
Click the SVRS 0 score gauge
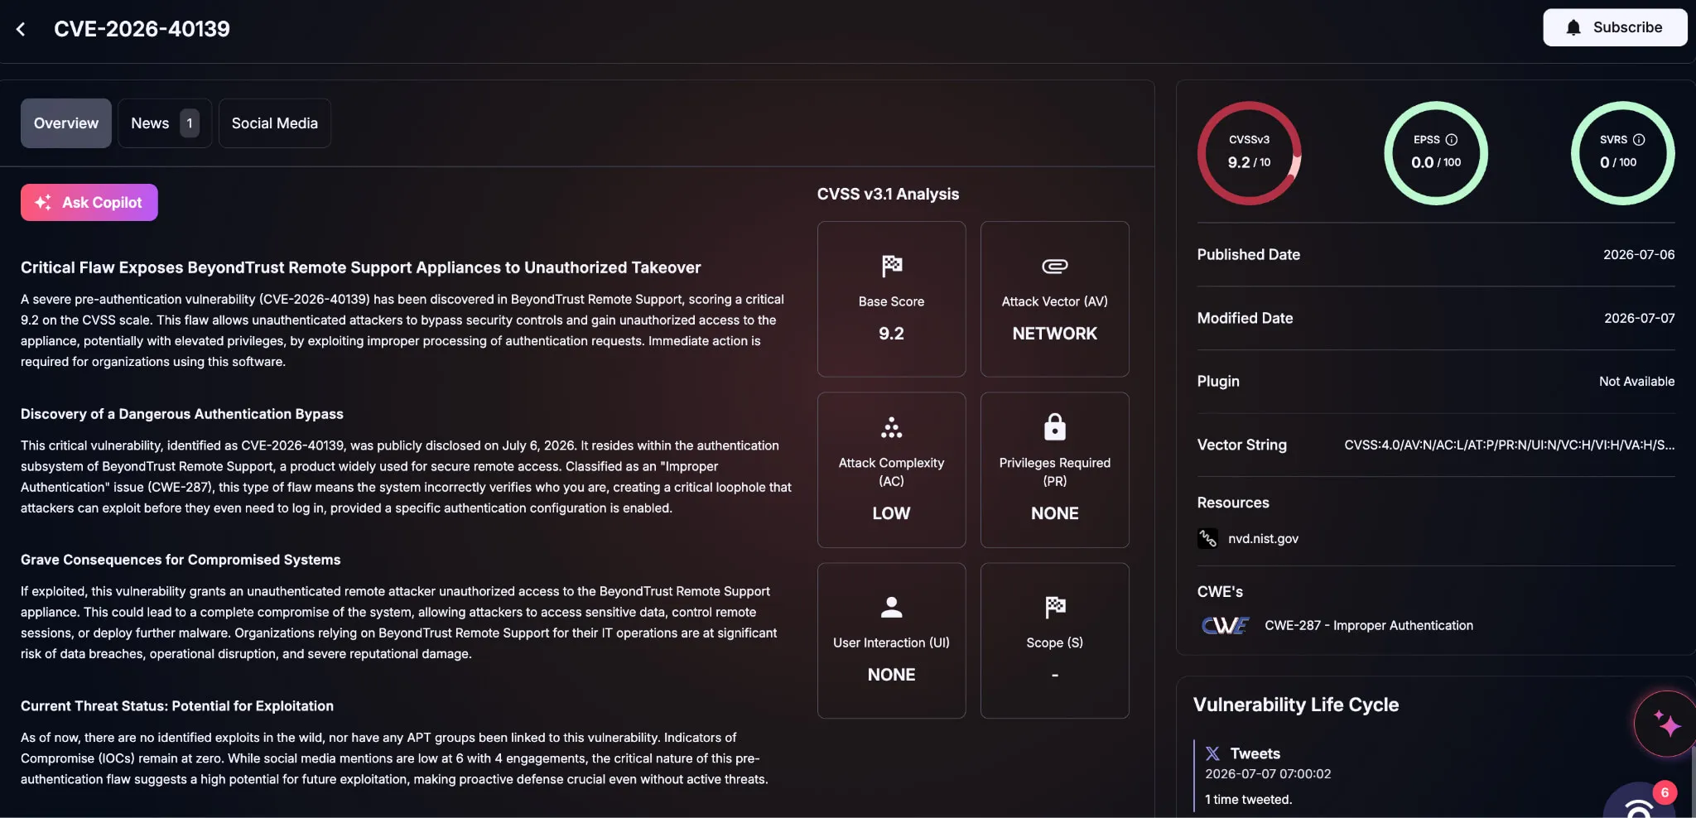(x=1622, y=153)
